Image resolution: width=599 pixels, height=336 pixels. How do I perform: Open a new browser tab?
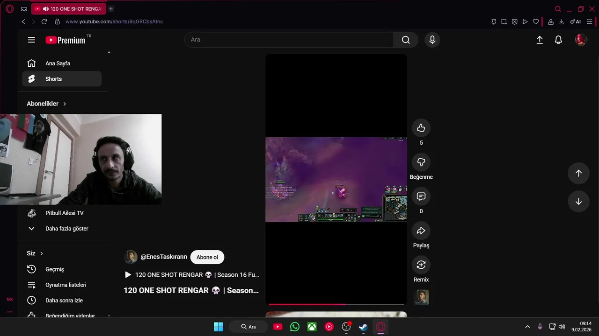tap(111, 9)
